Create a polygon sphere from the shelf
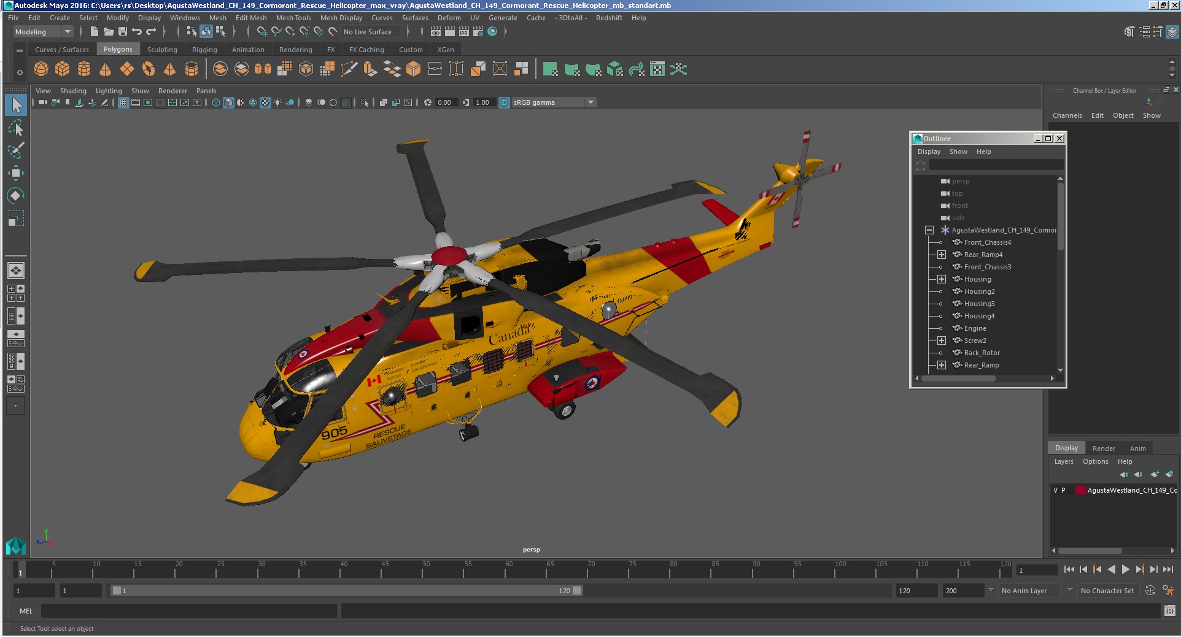 coord(41,69)
